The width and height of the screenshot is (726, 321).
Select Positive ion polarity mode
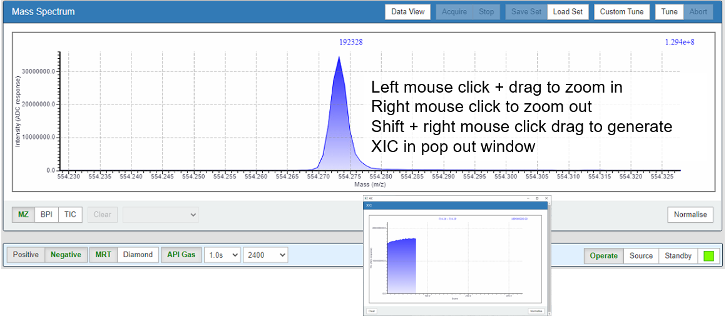pos(26,255)
